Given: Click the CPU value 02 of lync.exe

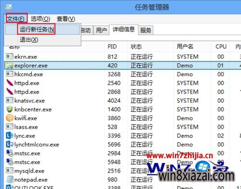Looking at the screenshot, I should click(221, 136).
